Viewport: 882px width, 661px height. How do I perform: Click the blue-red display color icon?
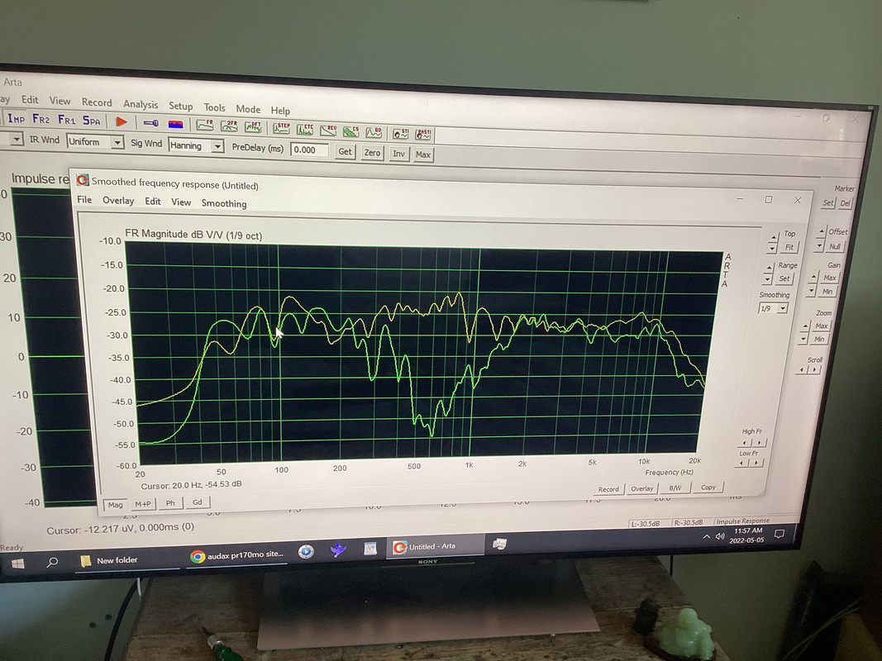click(x=175, y=124)
